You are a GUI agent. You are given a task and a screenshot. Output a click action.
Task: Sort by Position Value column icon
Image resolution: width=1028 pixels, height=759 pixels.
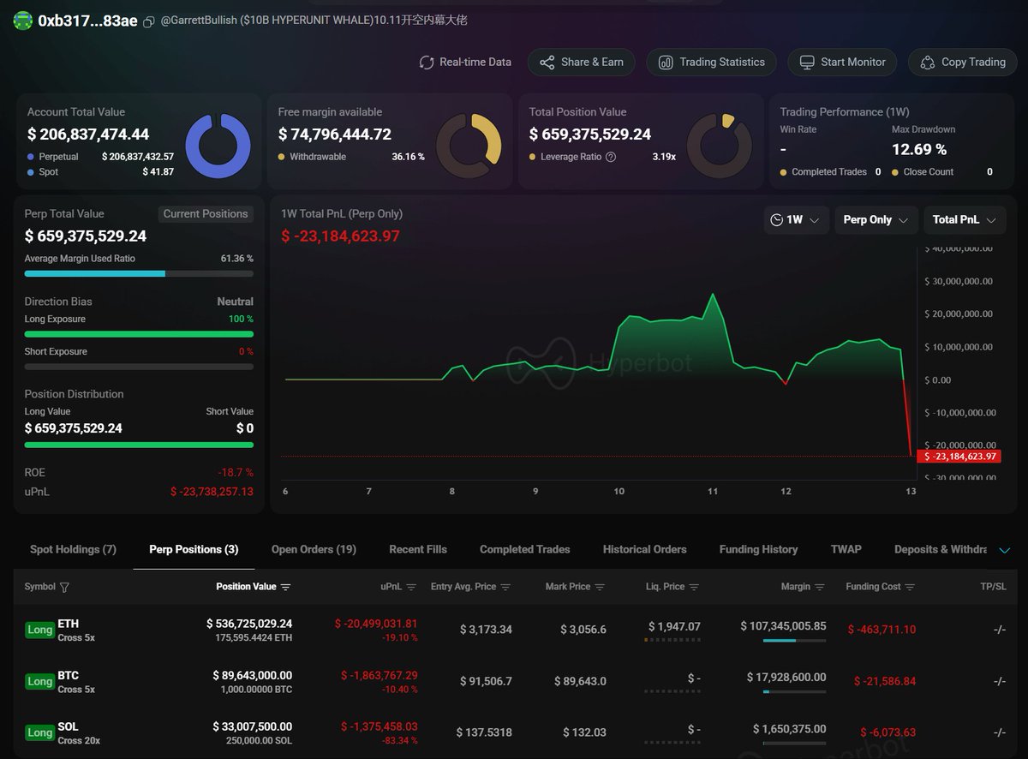click(x=286, y=587)
